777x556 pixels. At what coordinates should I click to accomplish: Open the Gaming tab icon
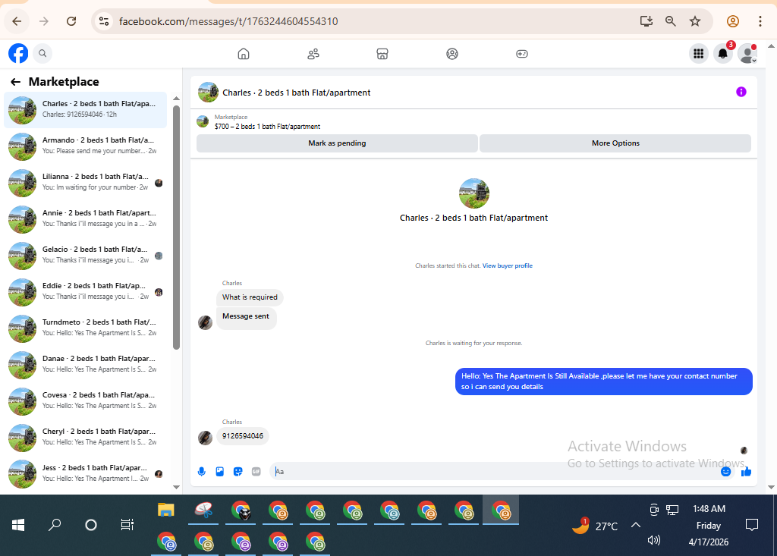point(522,54)
